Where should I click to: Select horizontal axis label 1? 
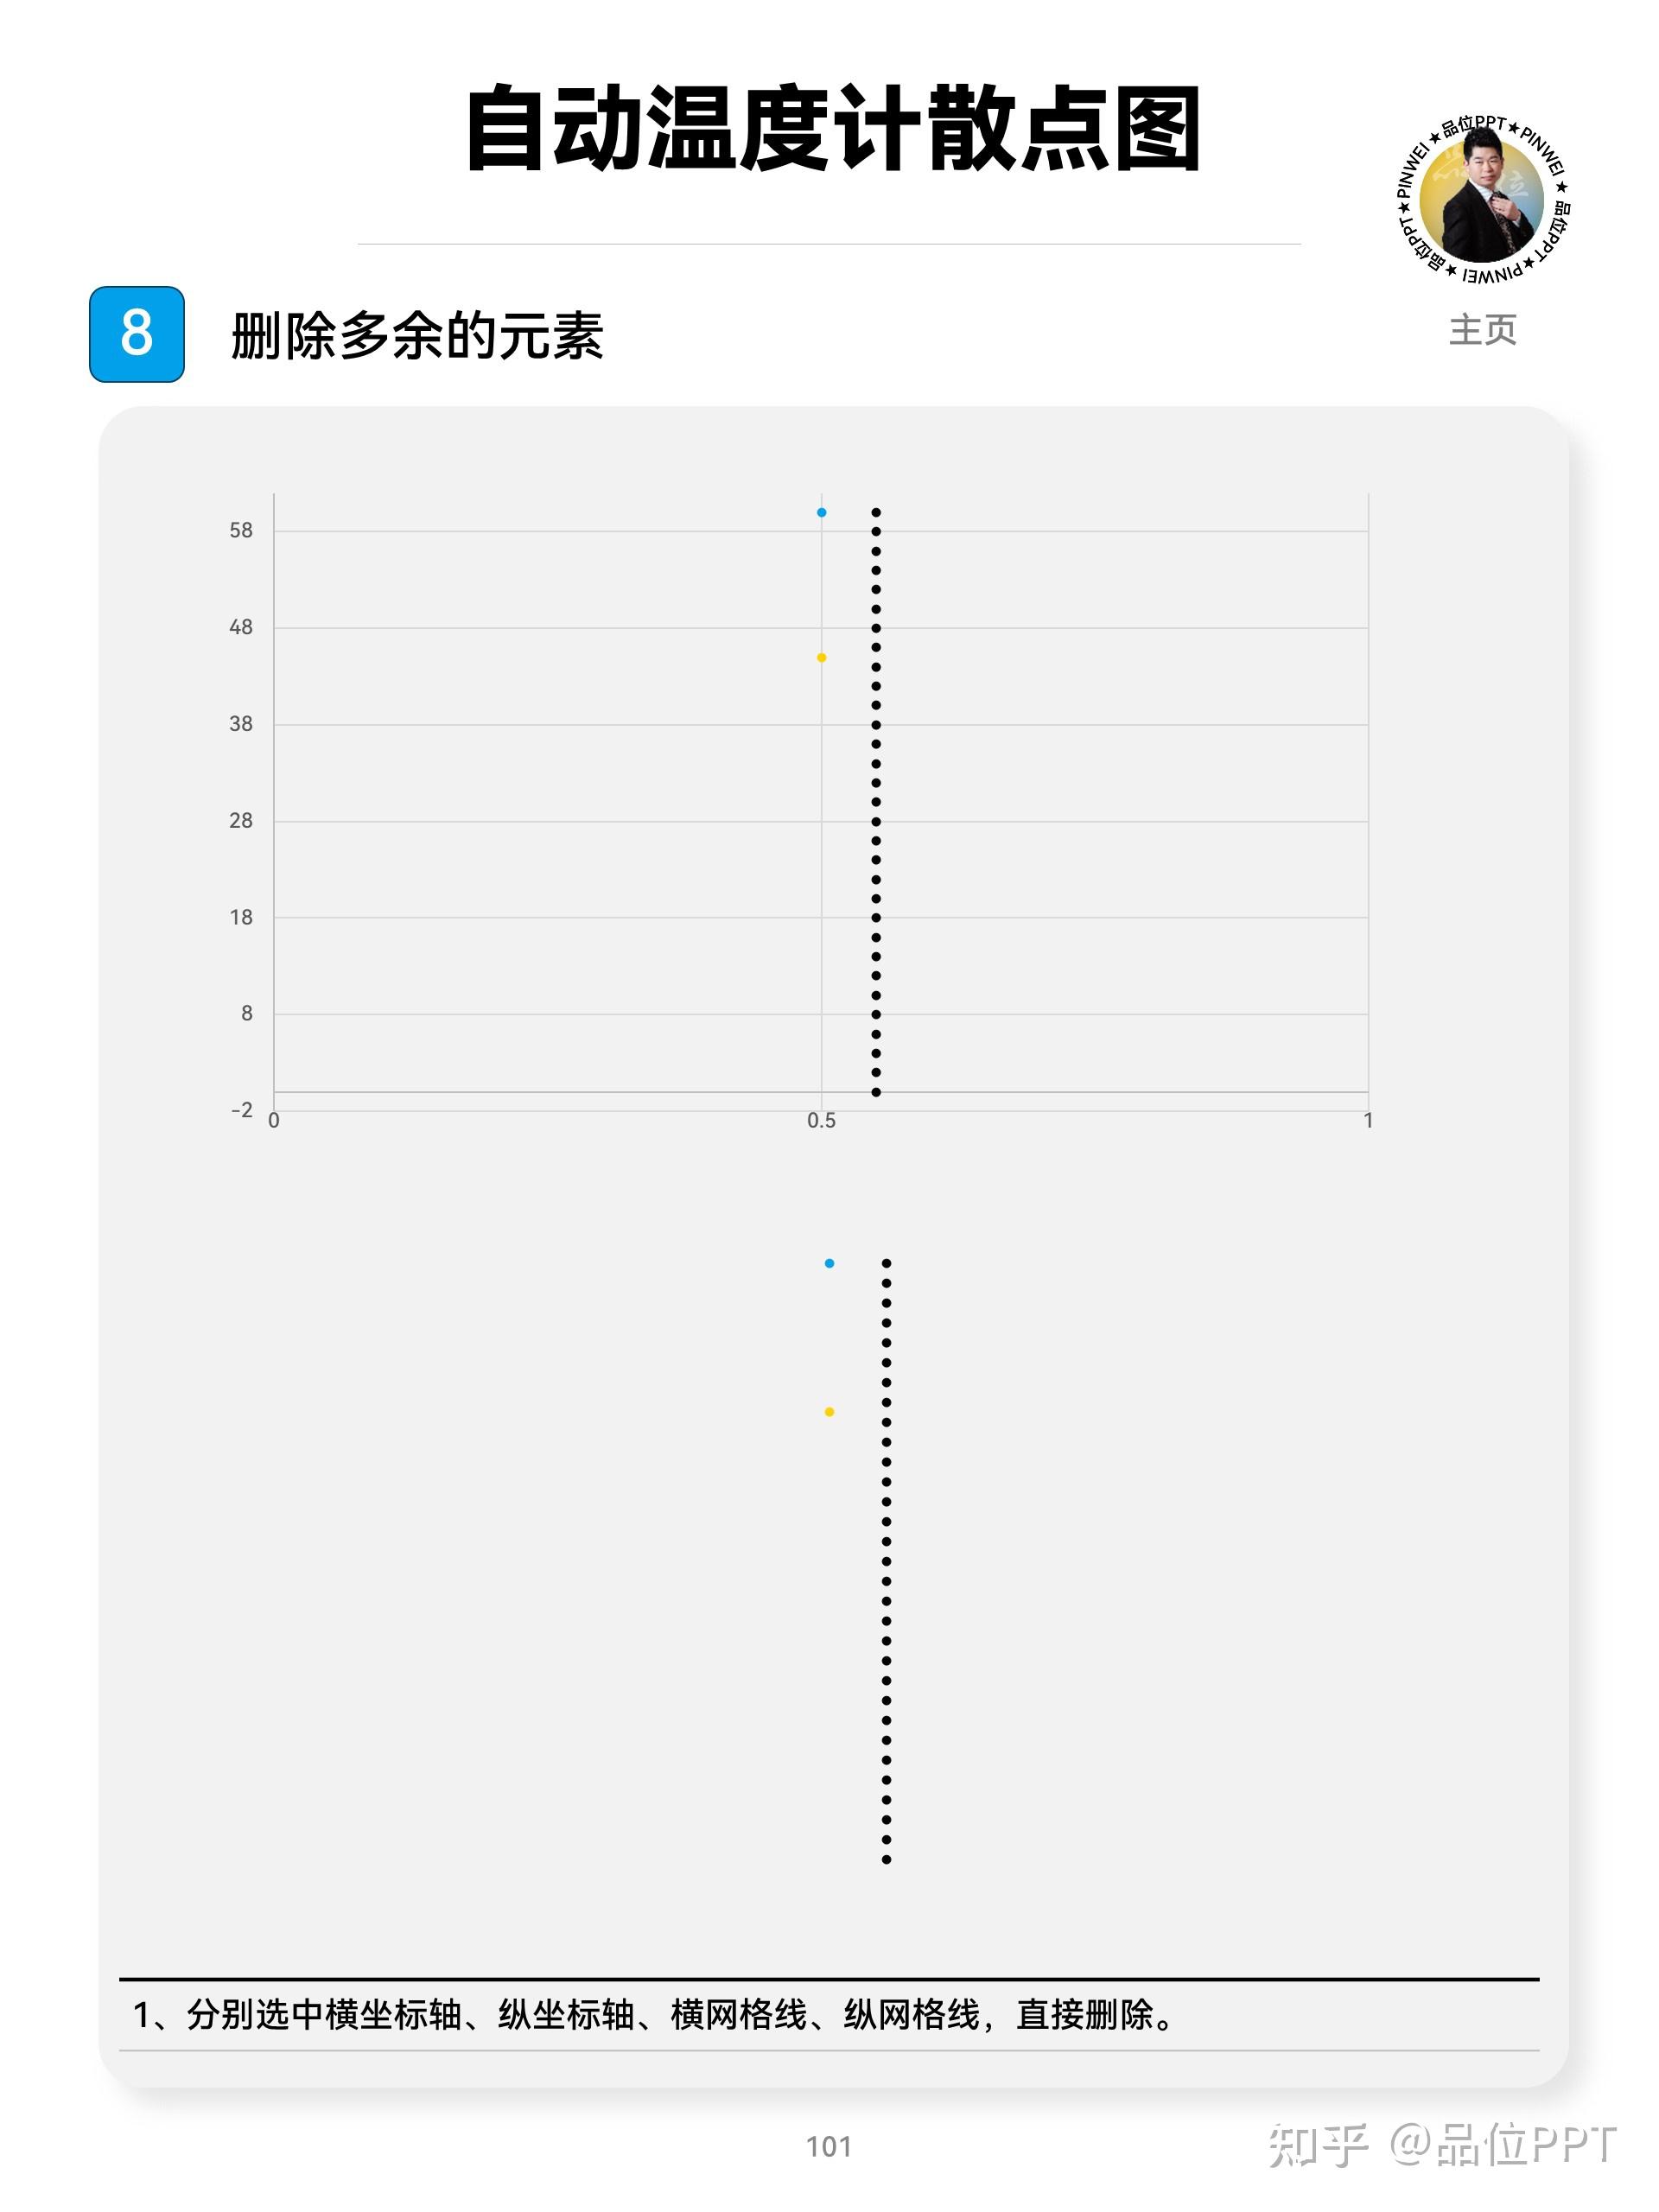(1368, 1121)
